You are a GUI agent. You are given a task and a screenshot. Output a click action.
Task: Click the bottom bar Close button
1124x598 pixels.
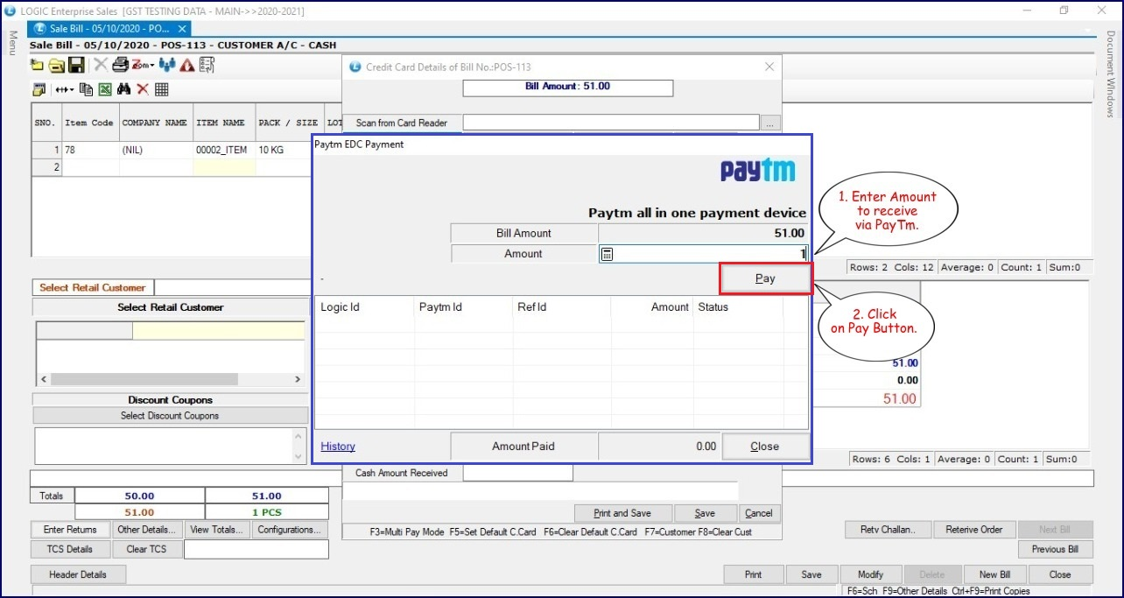(x=1060, y=574)
